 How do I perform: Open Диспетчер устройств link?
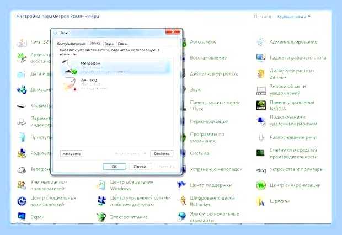coord(214,74)
